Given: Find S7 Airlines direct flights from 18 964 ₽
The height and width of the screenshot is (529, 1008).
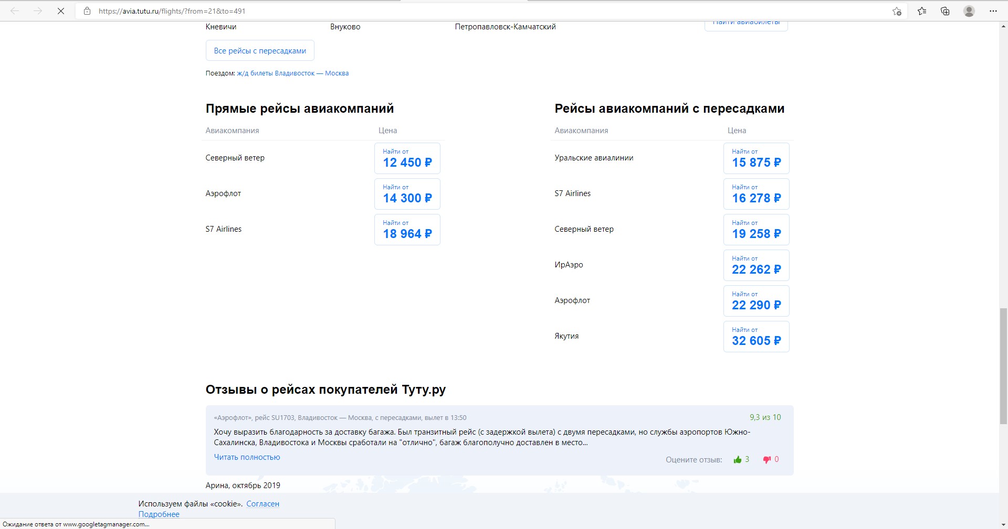Looking at the screenshot, I should (407, 230).
